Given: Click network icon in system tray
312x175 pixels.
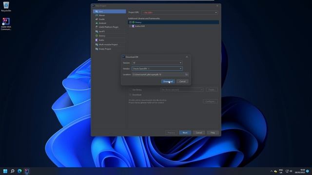Looking at the screenshot, I should click(287, 171).
